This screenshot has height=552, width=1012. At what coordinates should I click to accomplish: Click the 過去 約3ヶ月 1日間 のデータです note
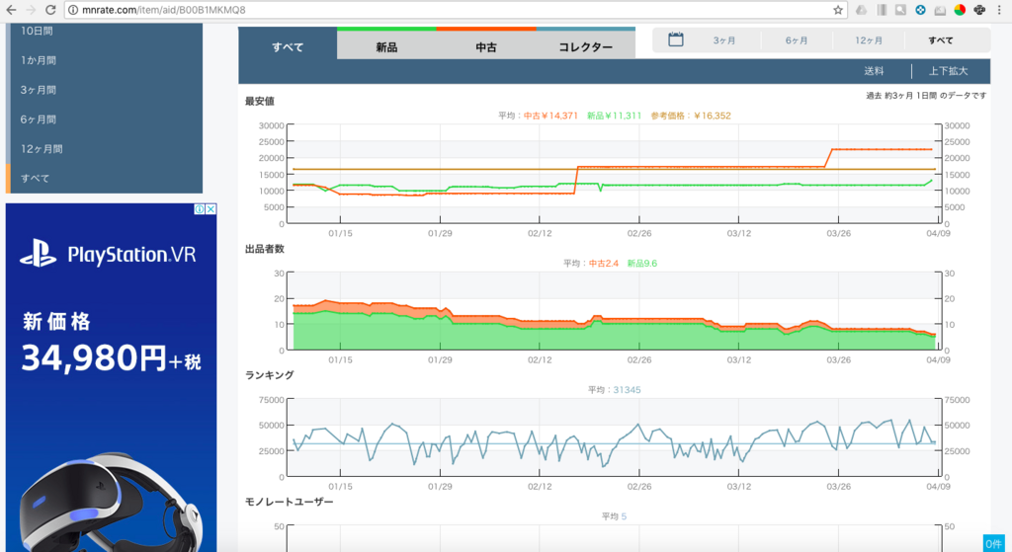click(x=926, y=96)
